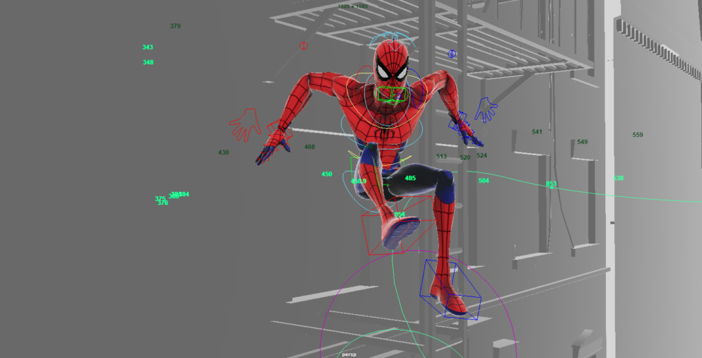Select the small blue circle pole control
The height and width of the screenshot is (358, 702).
point(452,53)
